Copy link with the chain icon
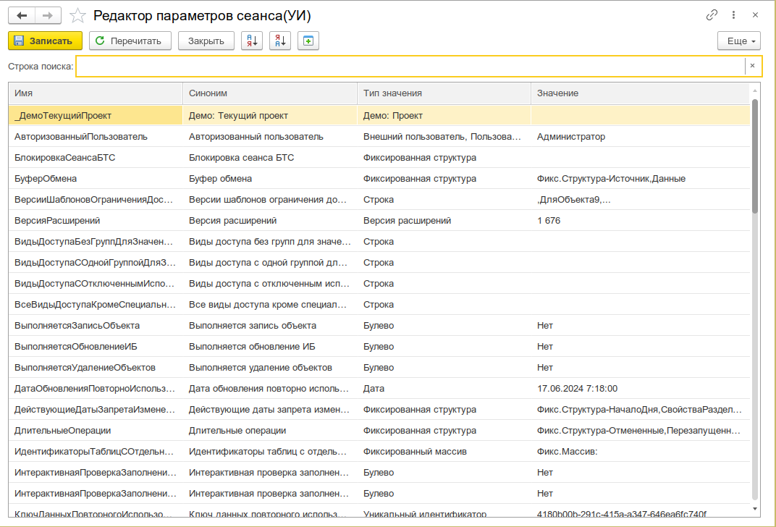The width and height of the screenshot is (776, 527). point(712,15)
